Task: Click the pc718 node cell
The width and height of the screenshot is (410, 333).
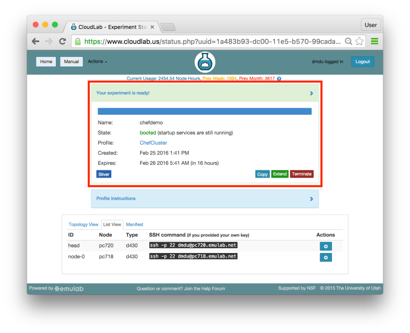Action: click(x=106, y=257)
